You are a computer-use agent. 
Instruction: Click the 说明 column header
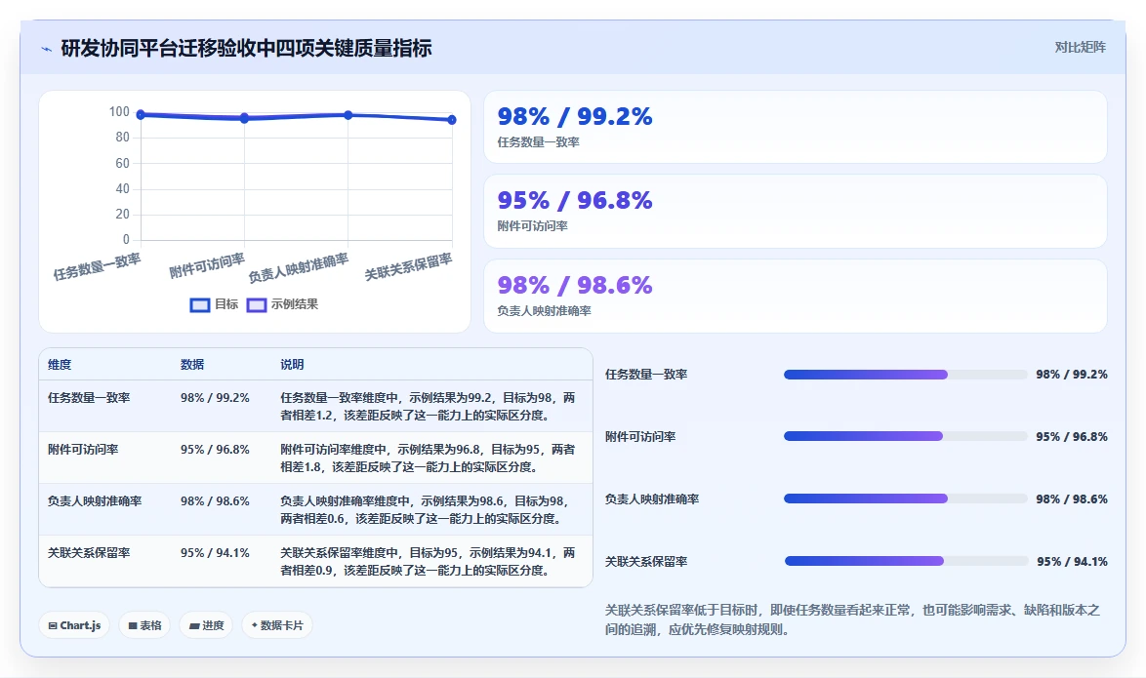(292, 365)
